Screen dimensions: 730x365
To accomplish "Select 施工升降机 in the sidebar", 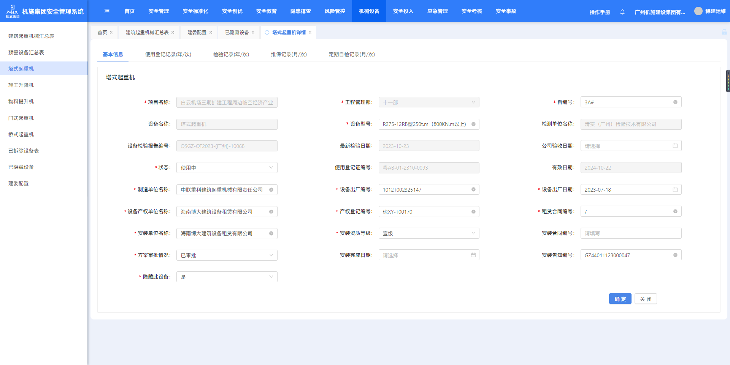I will click(21, 85).
